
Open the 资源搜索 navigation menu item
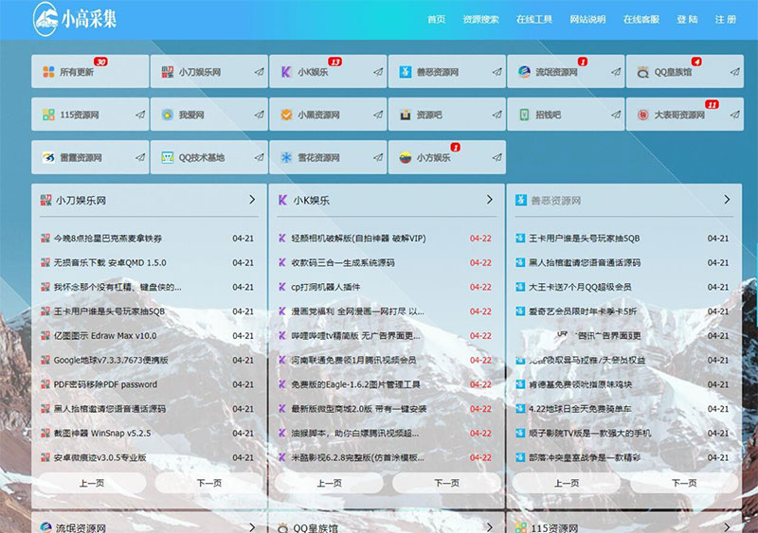480,19
